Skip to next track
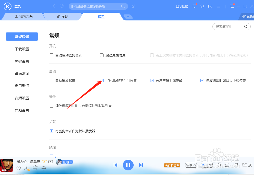The height and width of the screenshot is (175, 254). pyautogui.click(x=141, y=165)
